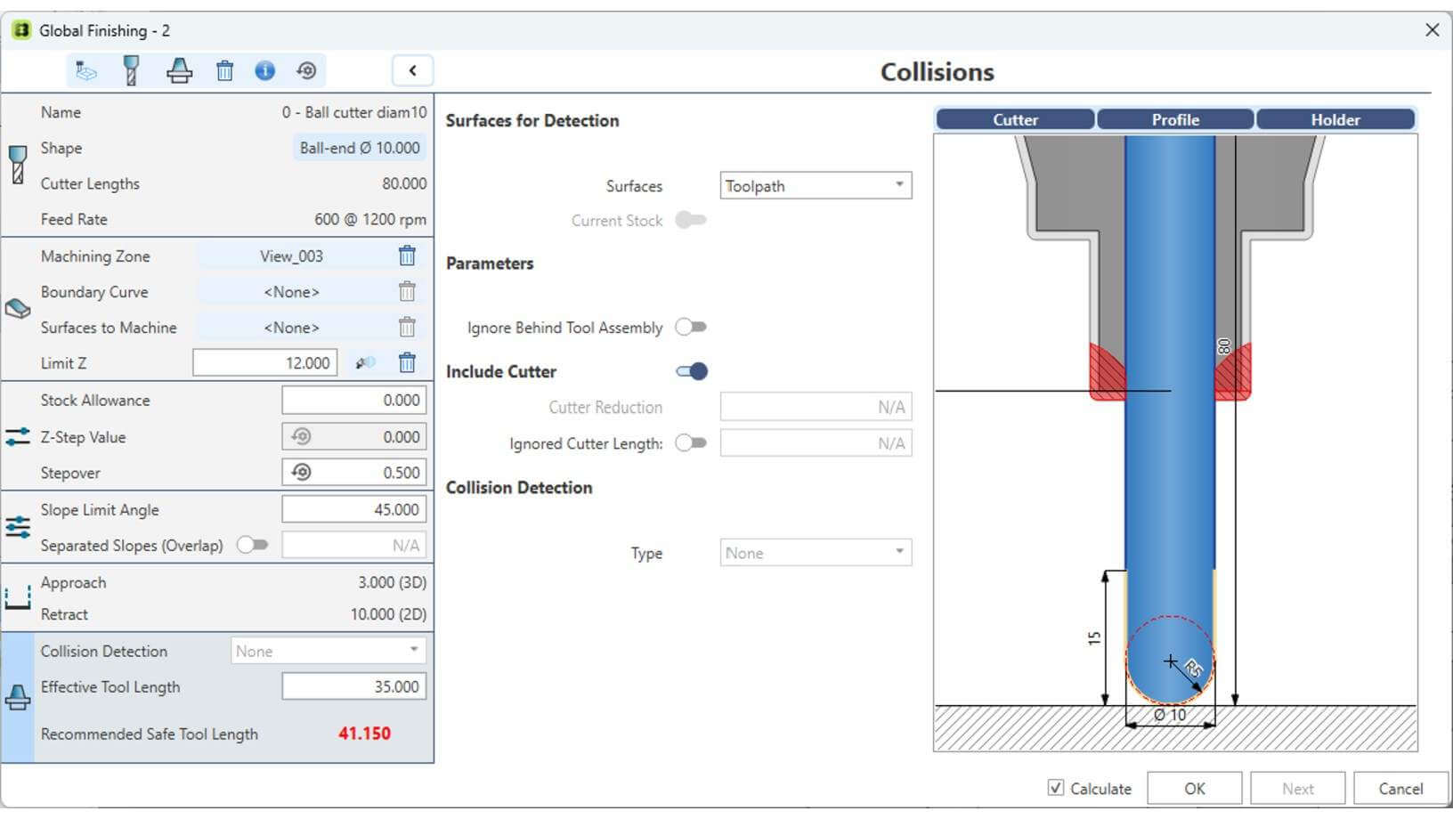Open the Surfaces dropdown showing Toolpath

[816, 185]
